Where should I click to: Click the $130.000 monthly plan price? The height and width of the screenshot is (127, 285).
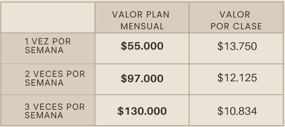pos(142,111)
